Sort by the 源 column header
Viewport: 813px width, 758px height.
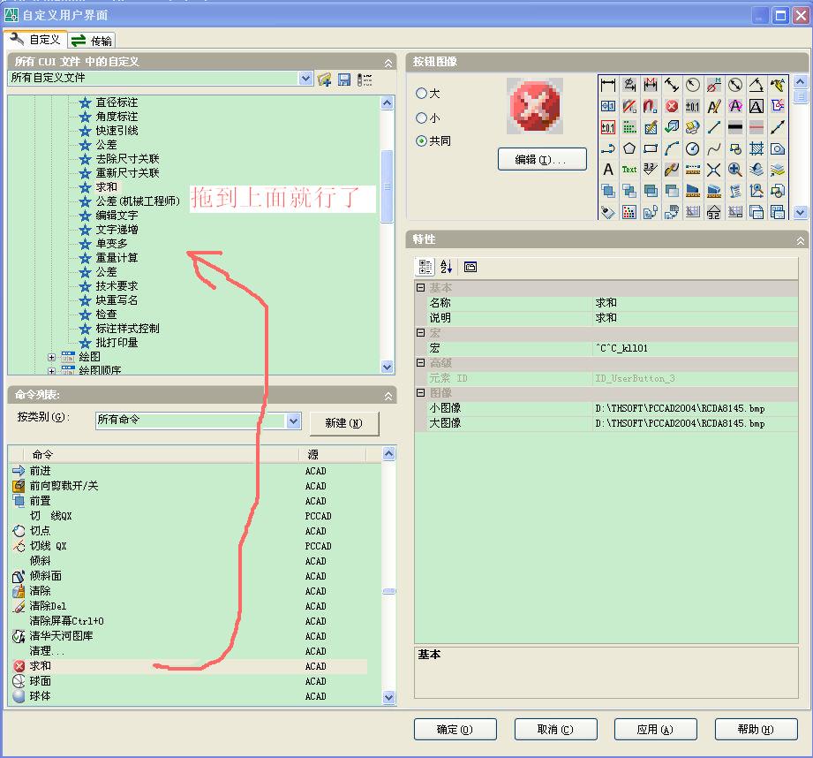pos(333,454)
